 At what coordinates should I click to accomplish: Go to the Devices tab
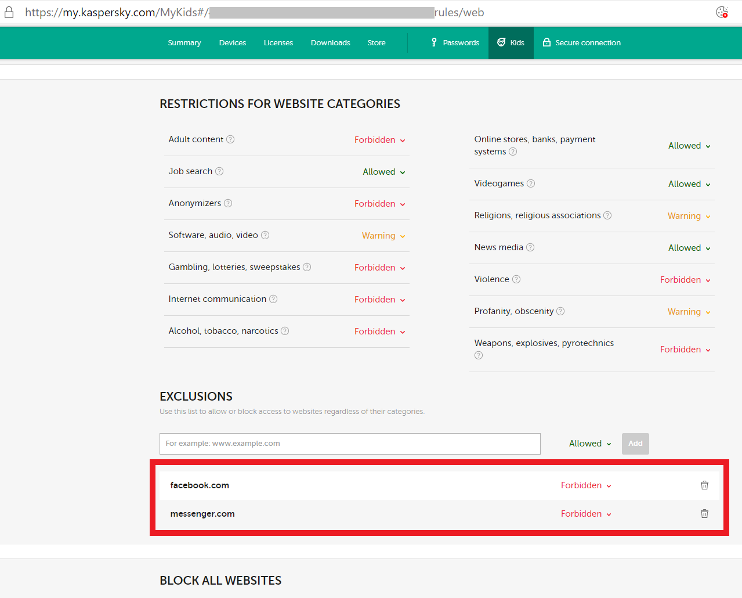tap(233, 43)
